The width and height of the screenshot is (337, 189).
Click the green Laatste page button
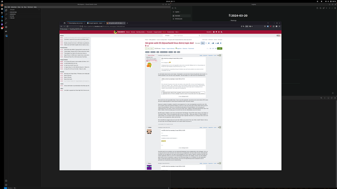pos(219,48)
